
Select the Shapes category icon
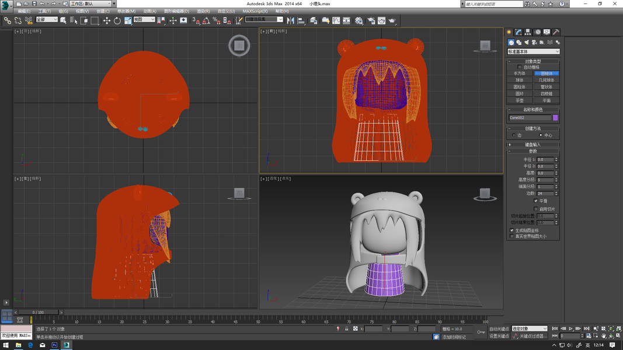pyautogui.click(x=519, y=43)
